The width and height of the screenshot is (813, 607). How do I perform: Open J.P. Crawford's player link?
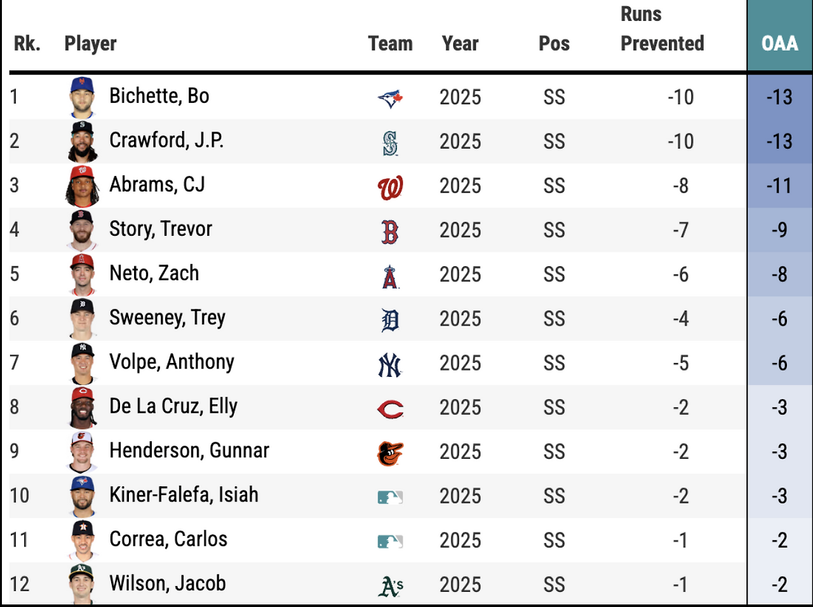click(166, 140)
